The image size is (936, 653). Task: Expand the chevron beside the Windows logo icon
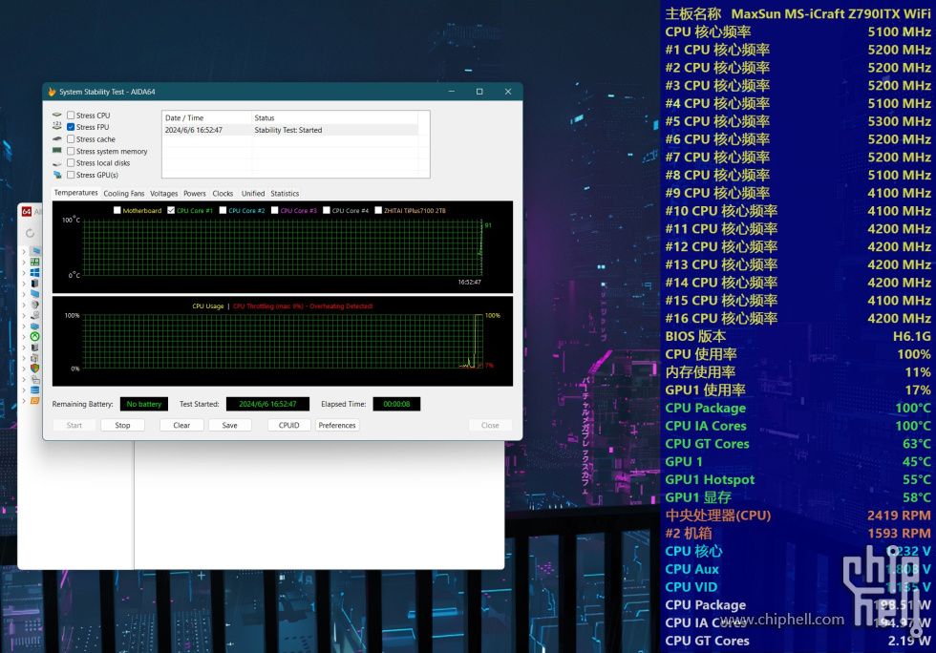pyautogui.click(x=24, y=273)
